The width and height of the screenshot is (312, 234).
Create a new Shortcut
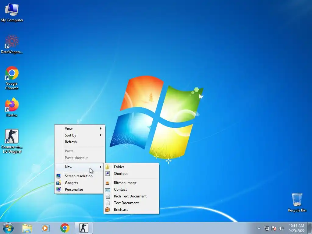(x=131, y=174)
